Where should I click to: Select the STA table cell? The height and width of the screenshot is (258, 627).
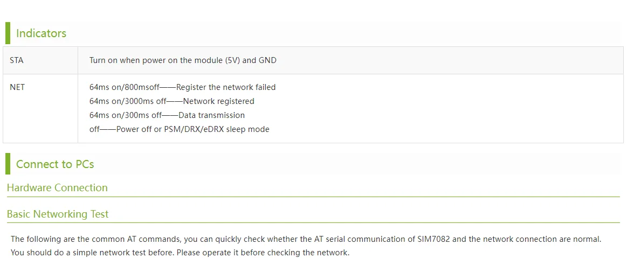tap(17, 60)
